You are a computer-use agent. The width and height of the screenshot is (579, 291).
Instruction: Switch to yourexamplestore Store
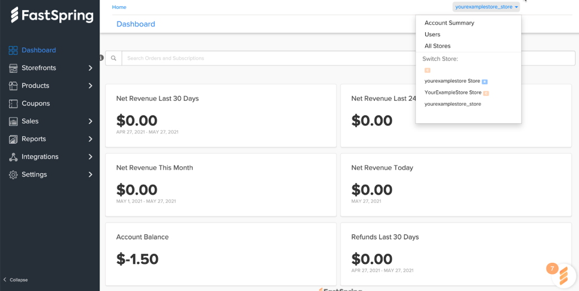[452, 81]
